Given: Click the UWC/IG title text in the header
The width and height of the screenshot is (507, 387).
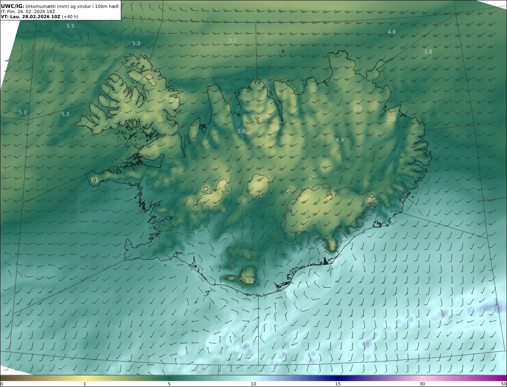Looking at the screenshot, I should pos(12,6).
